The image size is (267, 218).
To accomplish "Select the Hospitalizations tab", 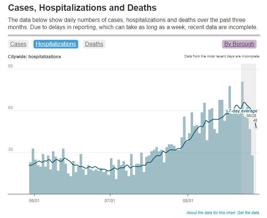I will click(x=56, y=44).
